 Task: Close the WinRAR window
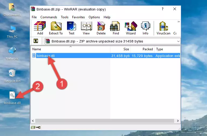pos(175,9)
